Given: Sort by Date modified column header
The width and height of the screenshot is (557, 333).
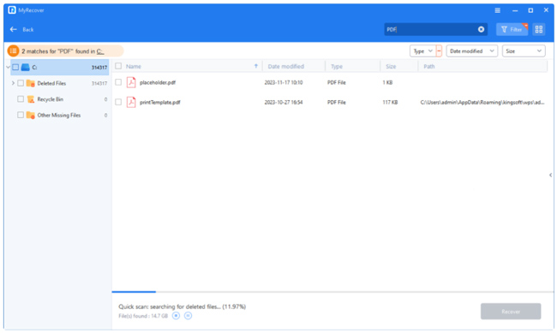Looking at the screenshot, I should [286, 67].
